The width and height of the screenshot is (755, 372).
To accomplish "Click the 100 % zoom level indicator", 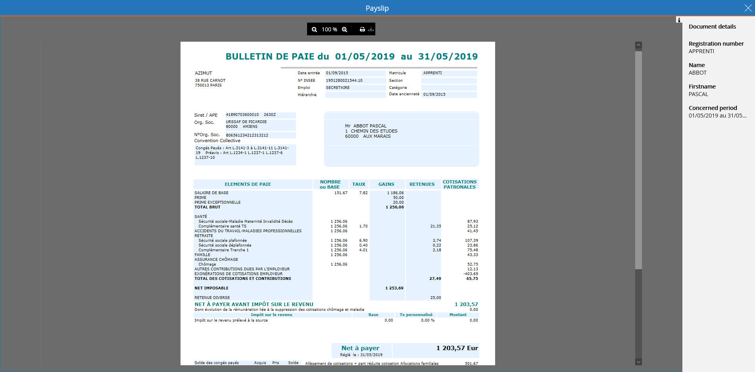I will (329, 29).
